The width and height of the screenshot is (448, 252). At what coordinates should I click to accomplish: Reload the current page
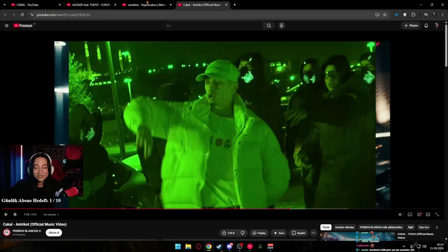(x=22, y=15)
